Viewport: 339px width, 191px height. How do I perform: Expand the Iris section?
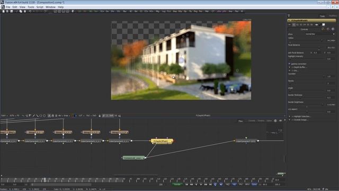click(x=290, y=71)
